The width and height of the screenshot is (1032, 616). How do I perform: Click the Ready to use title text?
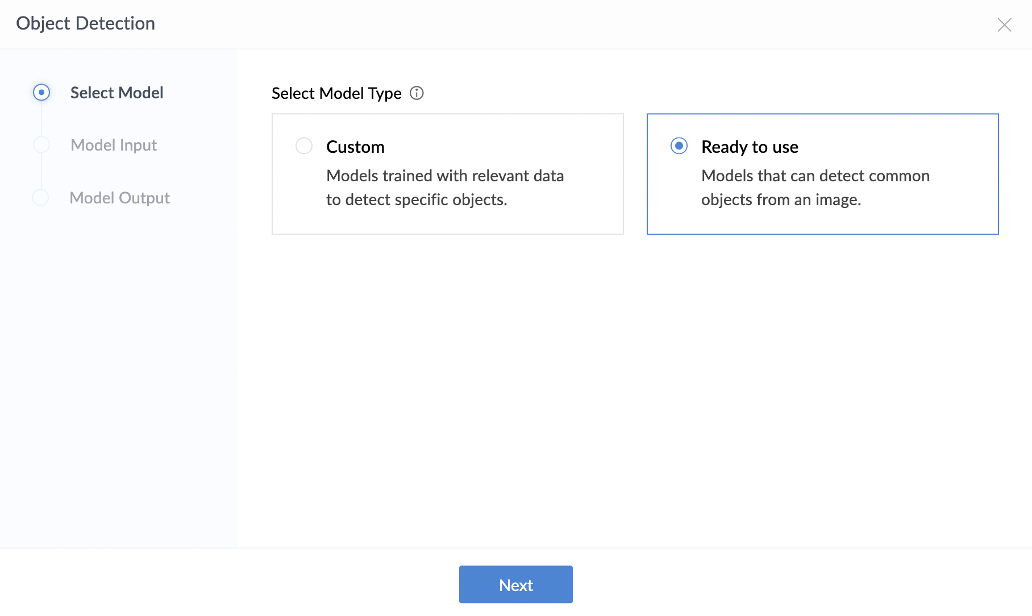tap(750, 147)
